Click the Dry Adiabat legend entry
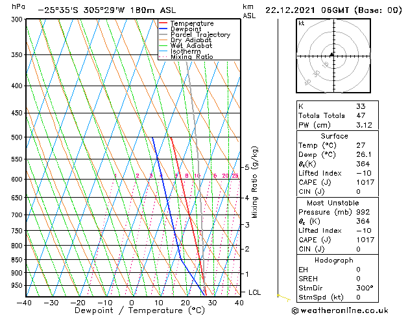The height and width of the screenshot is (315, 408). pos(186,40)
